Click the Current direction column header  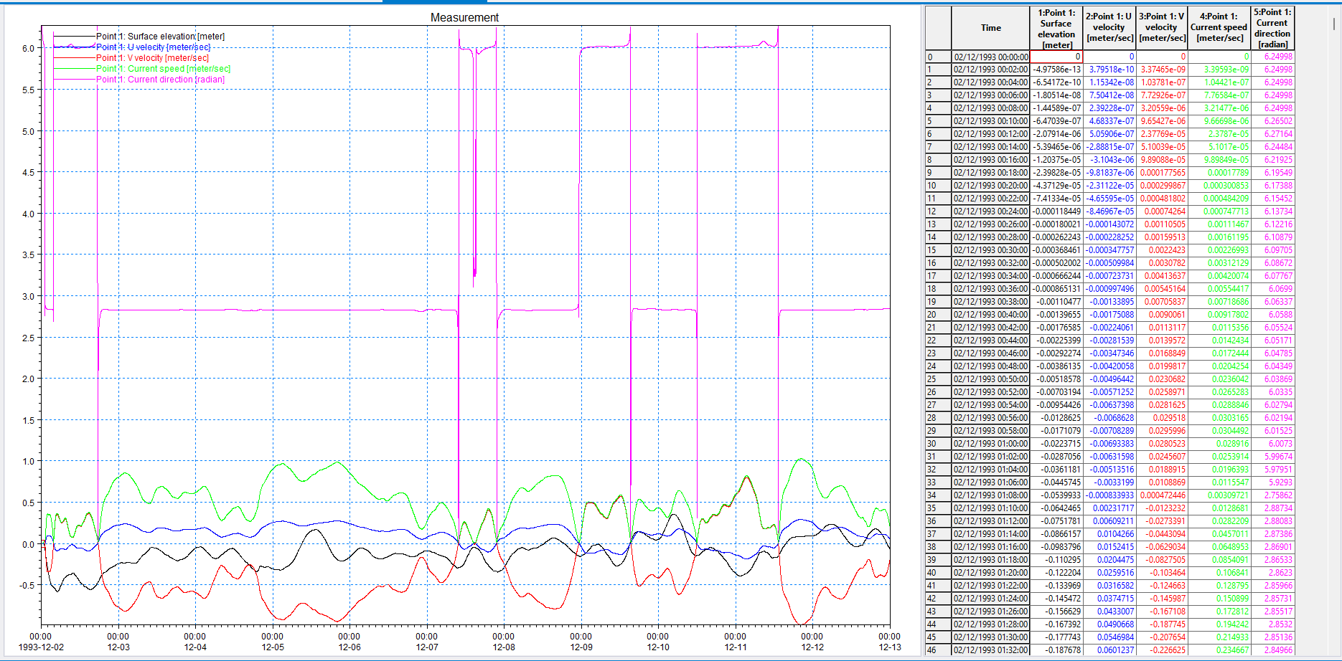[x=1272, y=28]
